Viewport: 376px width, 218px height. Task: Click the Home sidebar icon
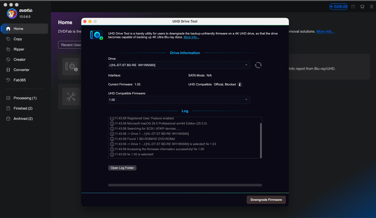click(8, 29)
